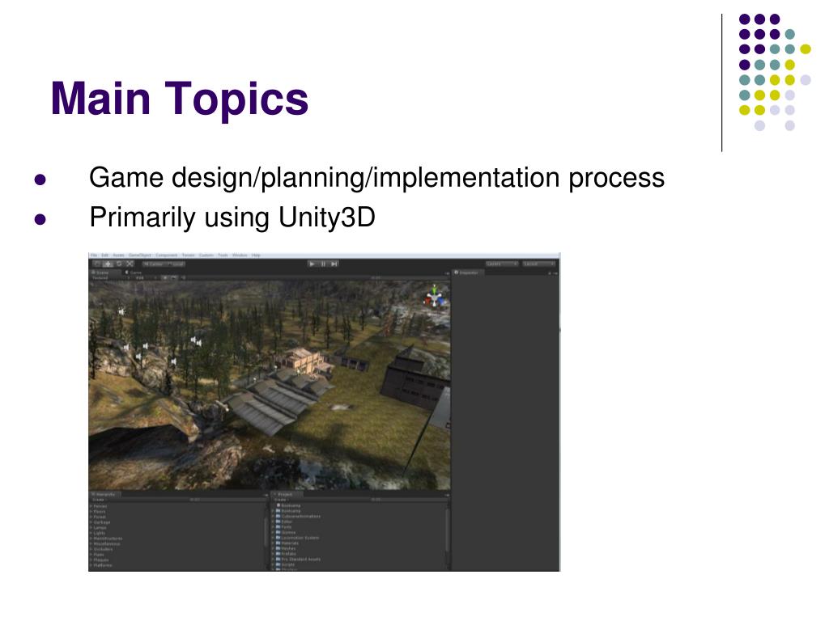
Task: Open the Hierarchy Create dropdown
Action: click(x=98, y=500)
